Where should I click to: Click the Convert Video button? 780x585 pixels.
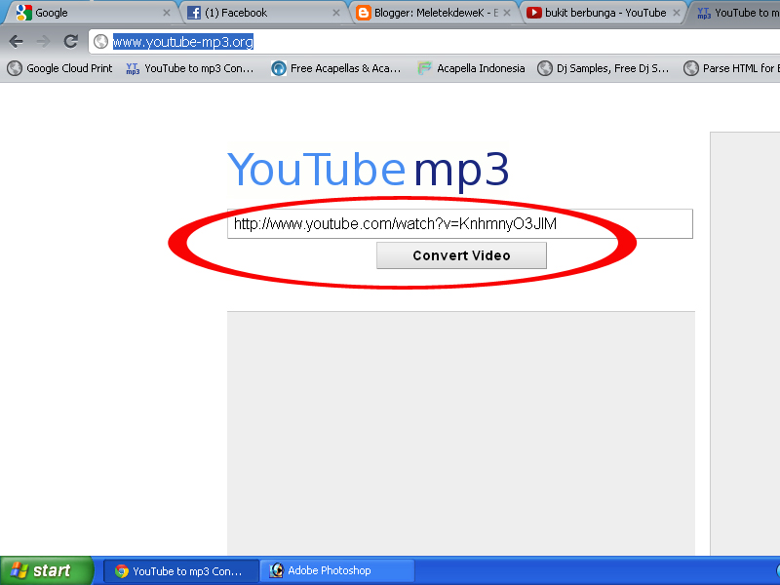(461, 255)
